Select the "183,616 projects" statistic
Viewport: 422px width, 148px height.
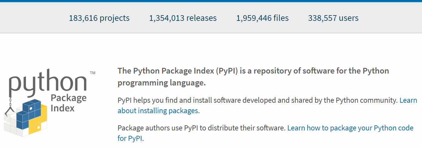click(99, 18)
